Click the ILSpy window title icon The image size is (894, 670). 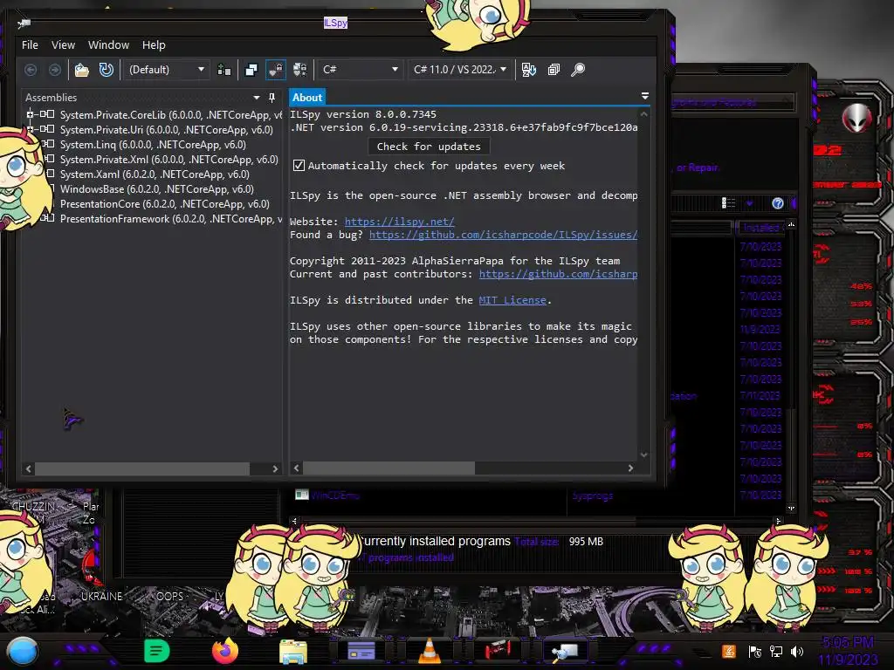pos(24,24)
